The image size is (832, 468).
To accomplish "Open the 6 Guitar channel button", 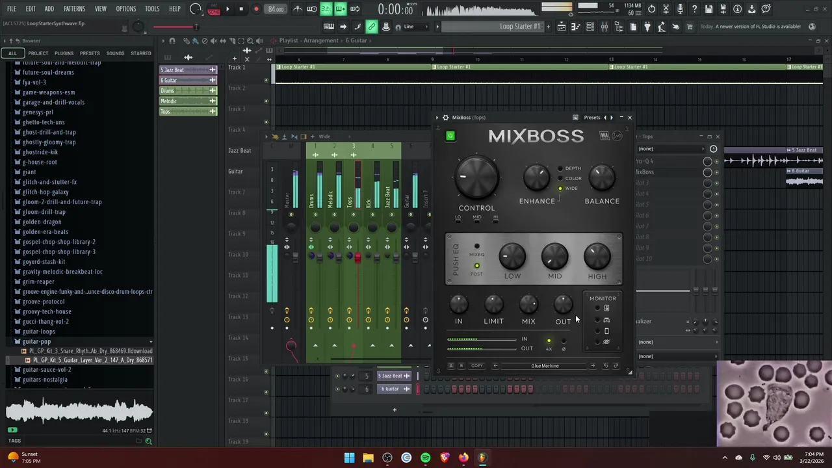I will click(x=394, y=389).
